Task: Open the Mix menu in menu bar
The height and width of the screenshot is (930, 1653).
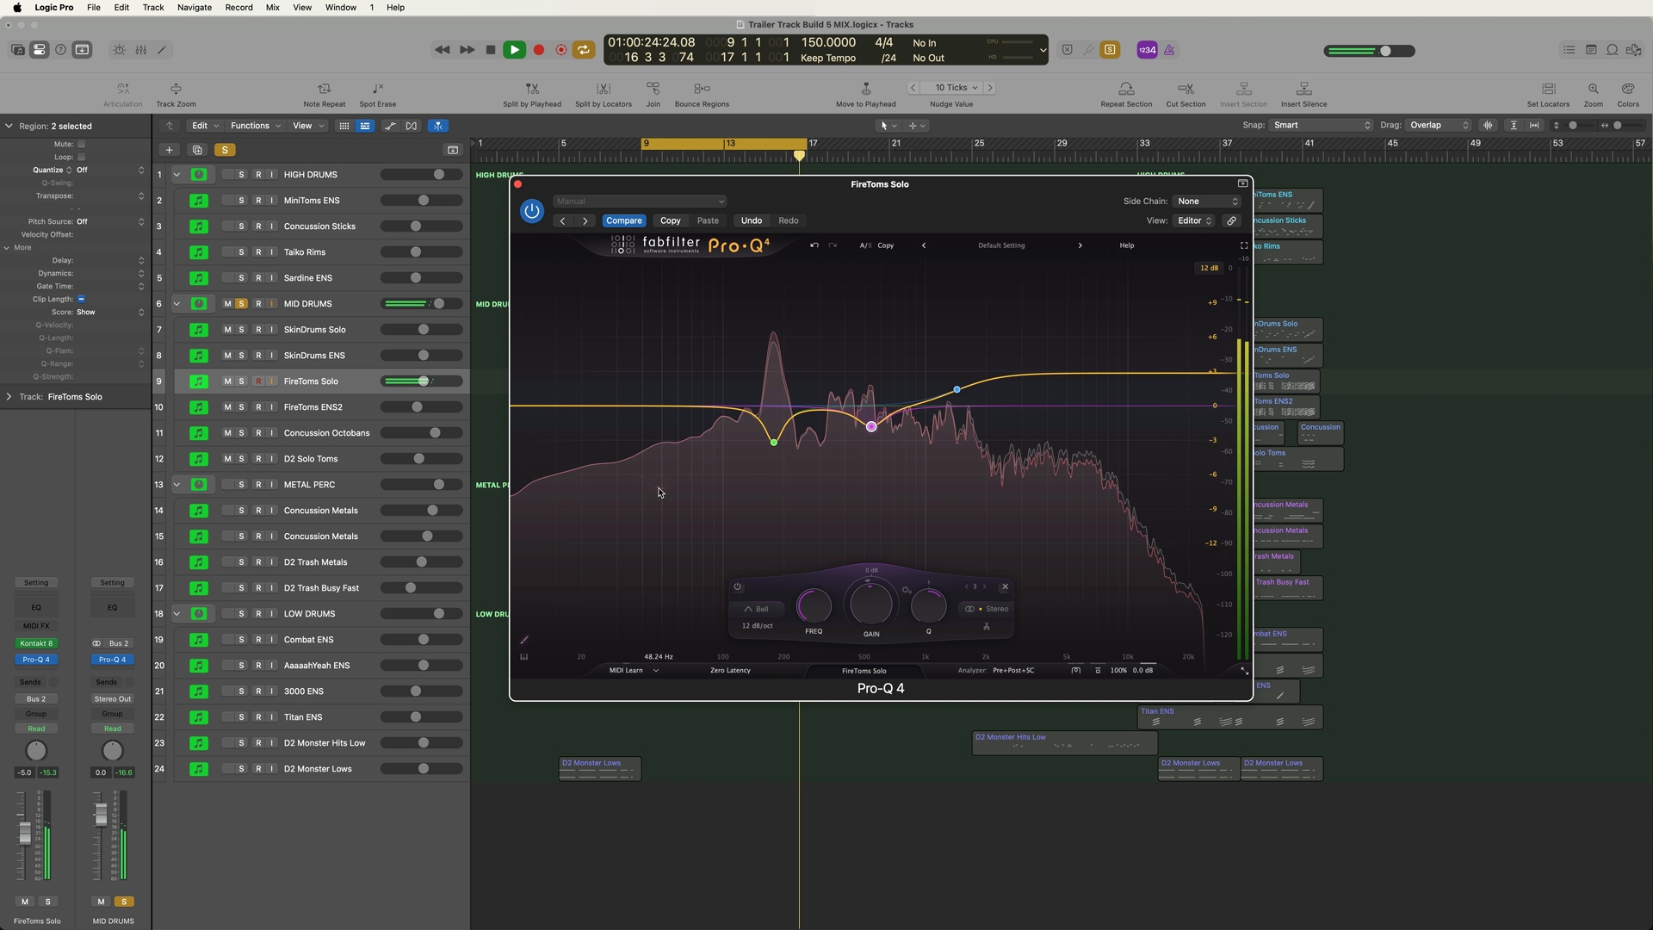Action: tap(273, 8)
